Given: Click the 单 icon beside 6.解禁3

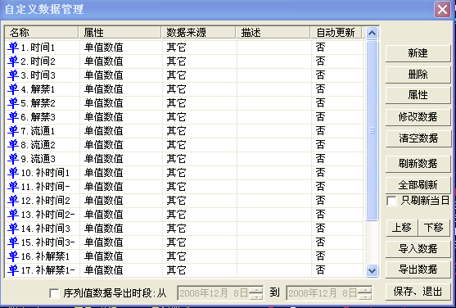Looking at the screenshot, I should coord(13,117).
